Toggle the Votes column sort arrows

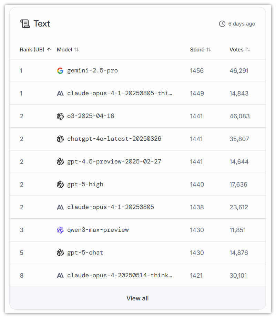[248, 49]
